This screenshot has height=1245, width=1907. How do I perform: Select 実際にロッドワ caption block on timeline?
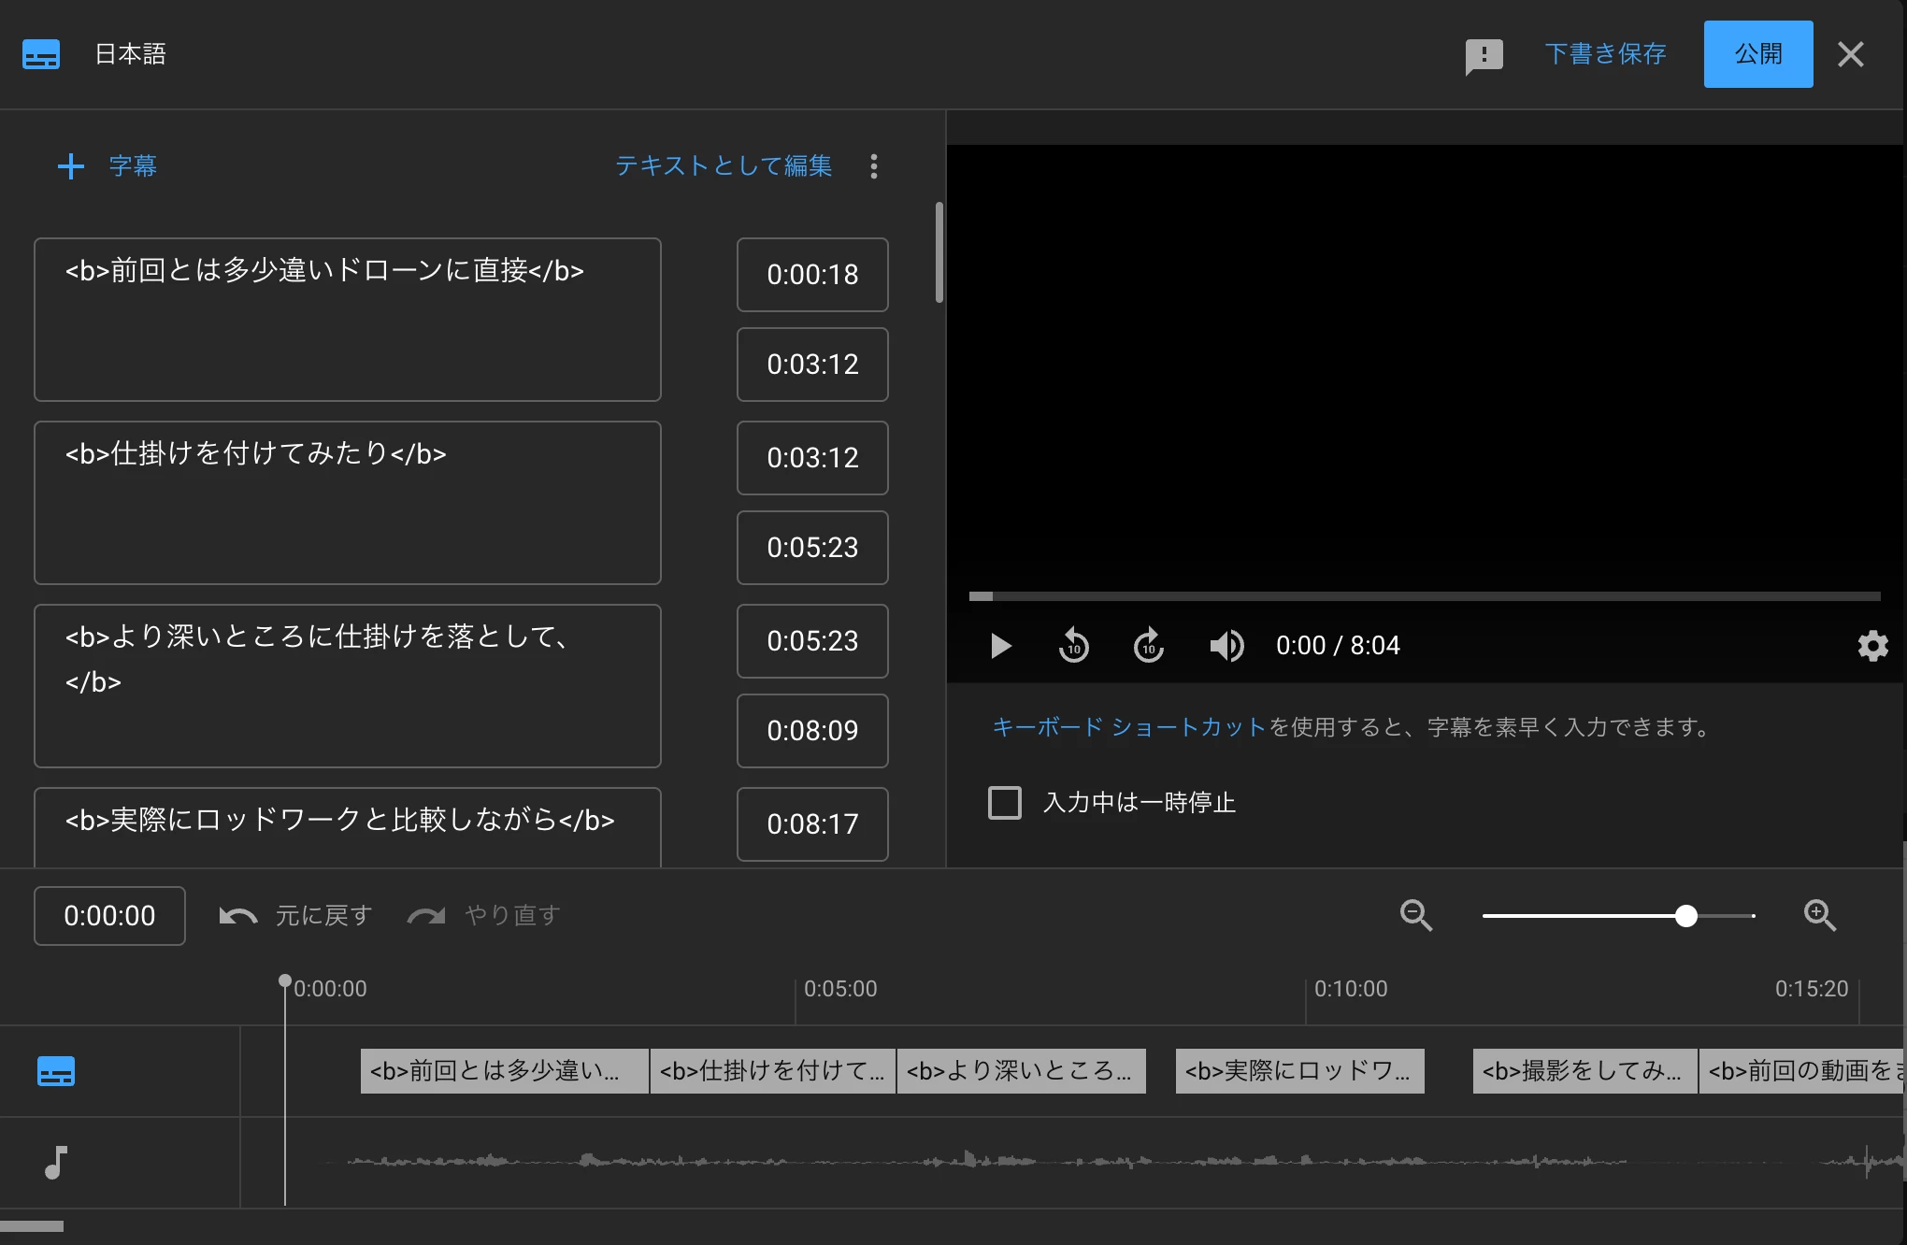click(x=1299, y=1071)
